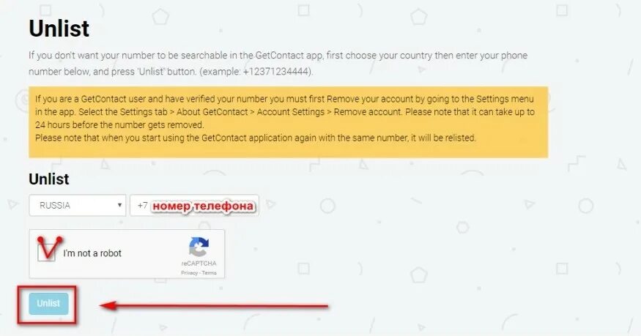
Task: Click the blue Unlist button
Action: click(48, 303)
